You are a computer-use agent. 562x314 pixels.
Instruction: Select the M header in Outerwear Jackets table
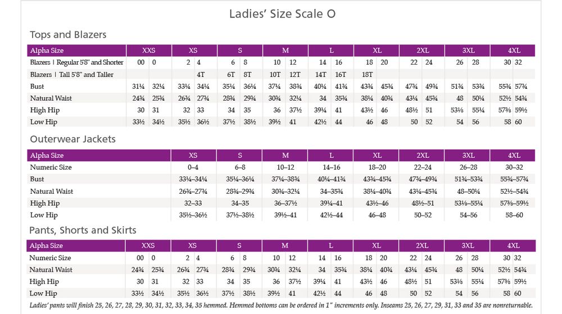coord(285,155)
